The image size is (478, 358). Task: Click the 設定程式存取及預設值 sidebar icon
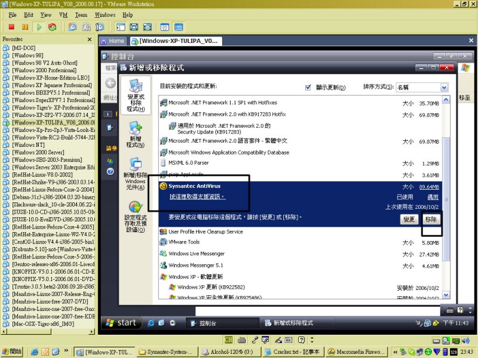[x=136, y=216]
